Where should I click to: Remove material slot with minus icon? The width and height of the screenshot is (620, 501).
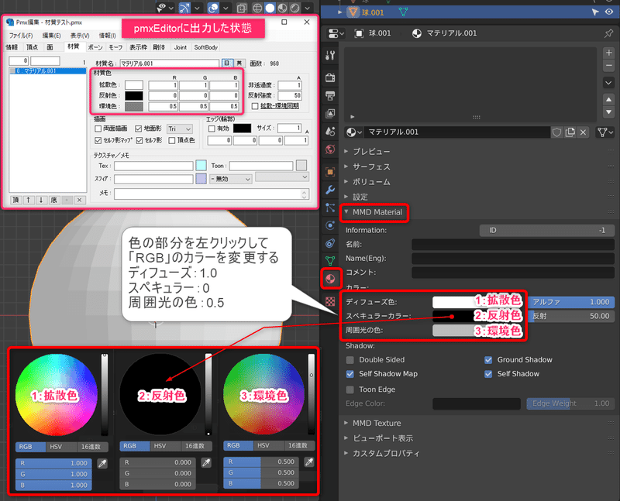608,66
